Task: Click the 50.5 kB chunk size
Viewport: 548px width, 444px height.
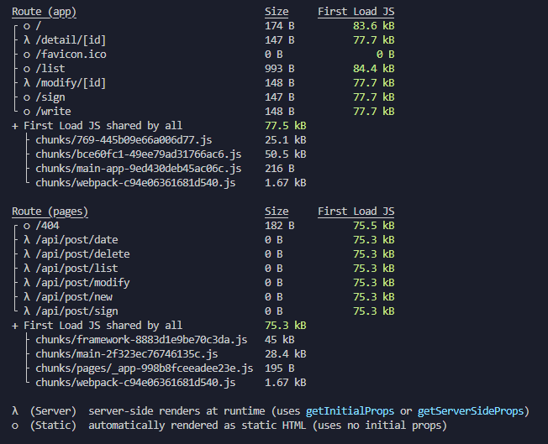Action: coord(286,154)
